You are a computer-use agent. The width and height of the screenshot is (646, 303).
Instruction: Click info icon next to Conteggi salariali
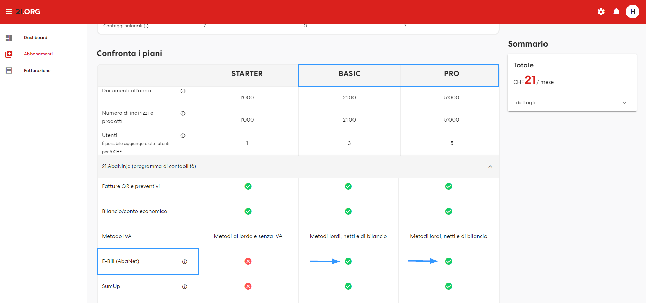tap(146, 26)
